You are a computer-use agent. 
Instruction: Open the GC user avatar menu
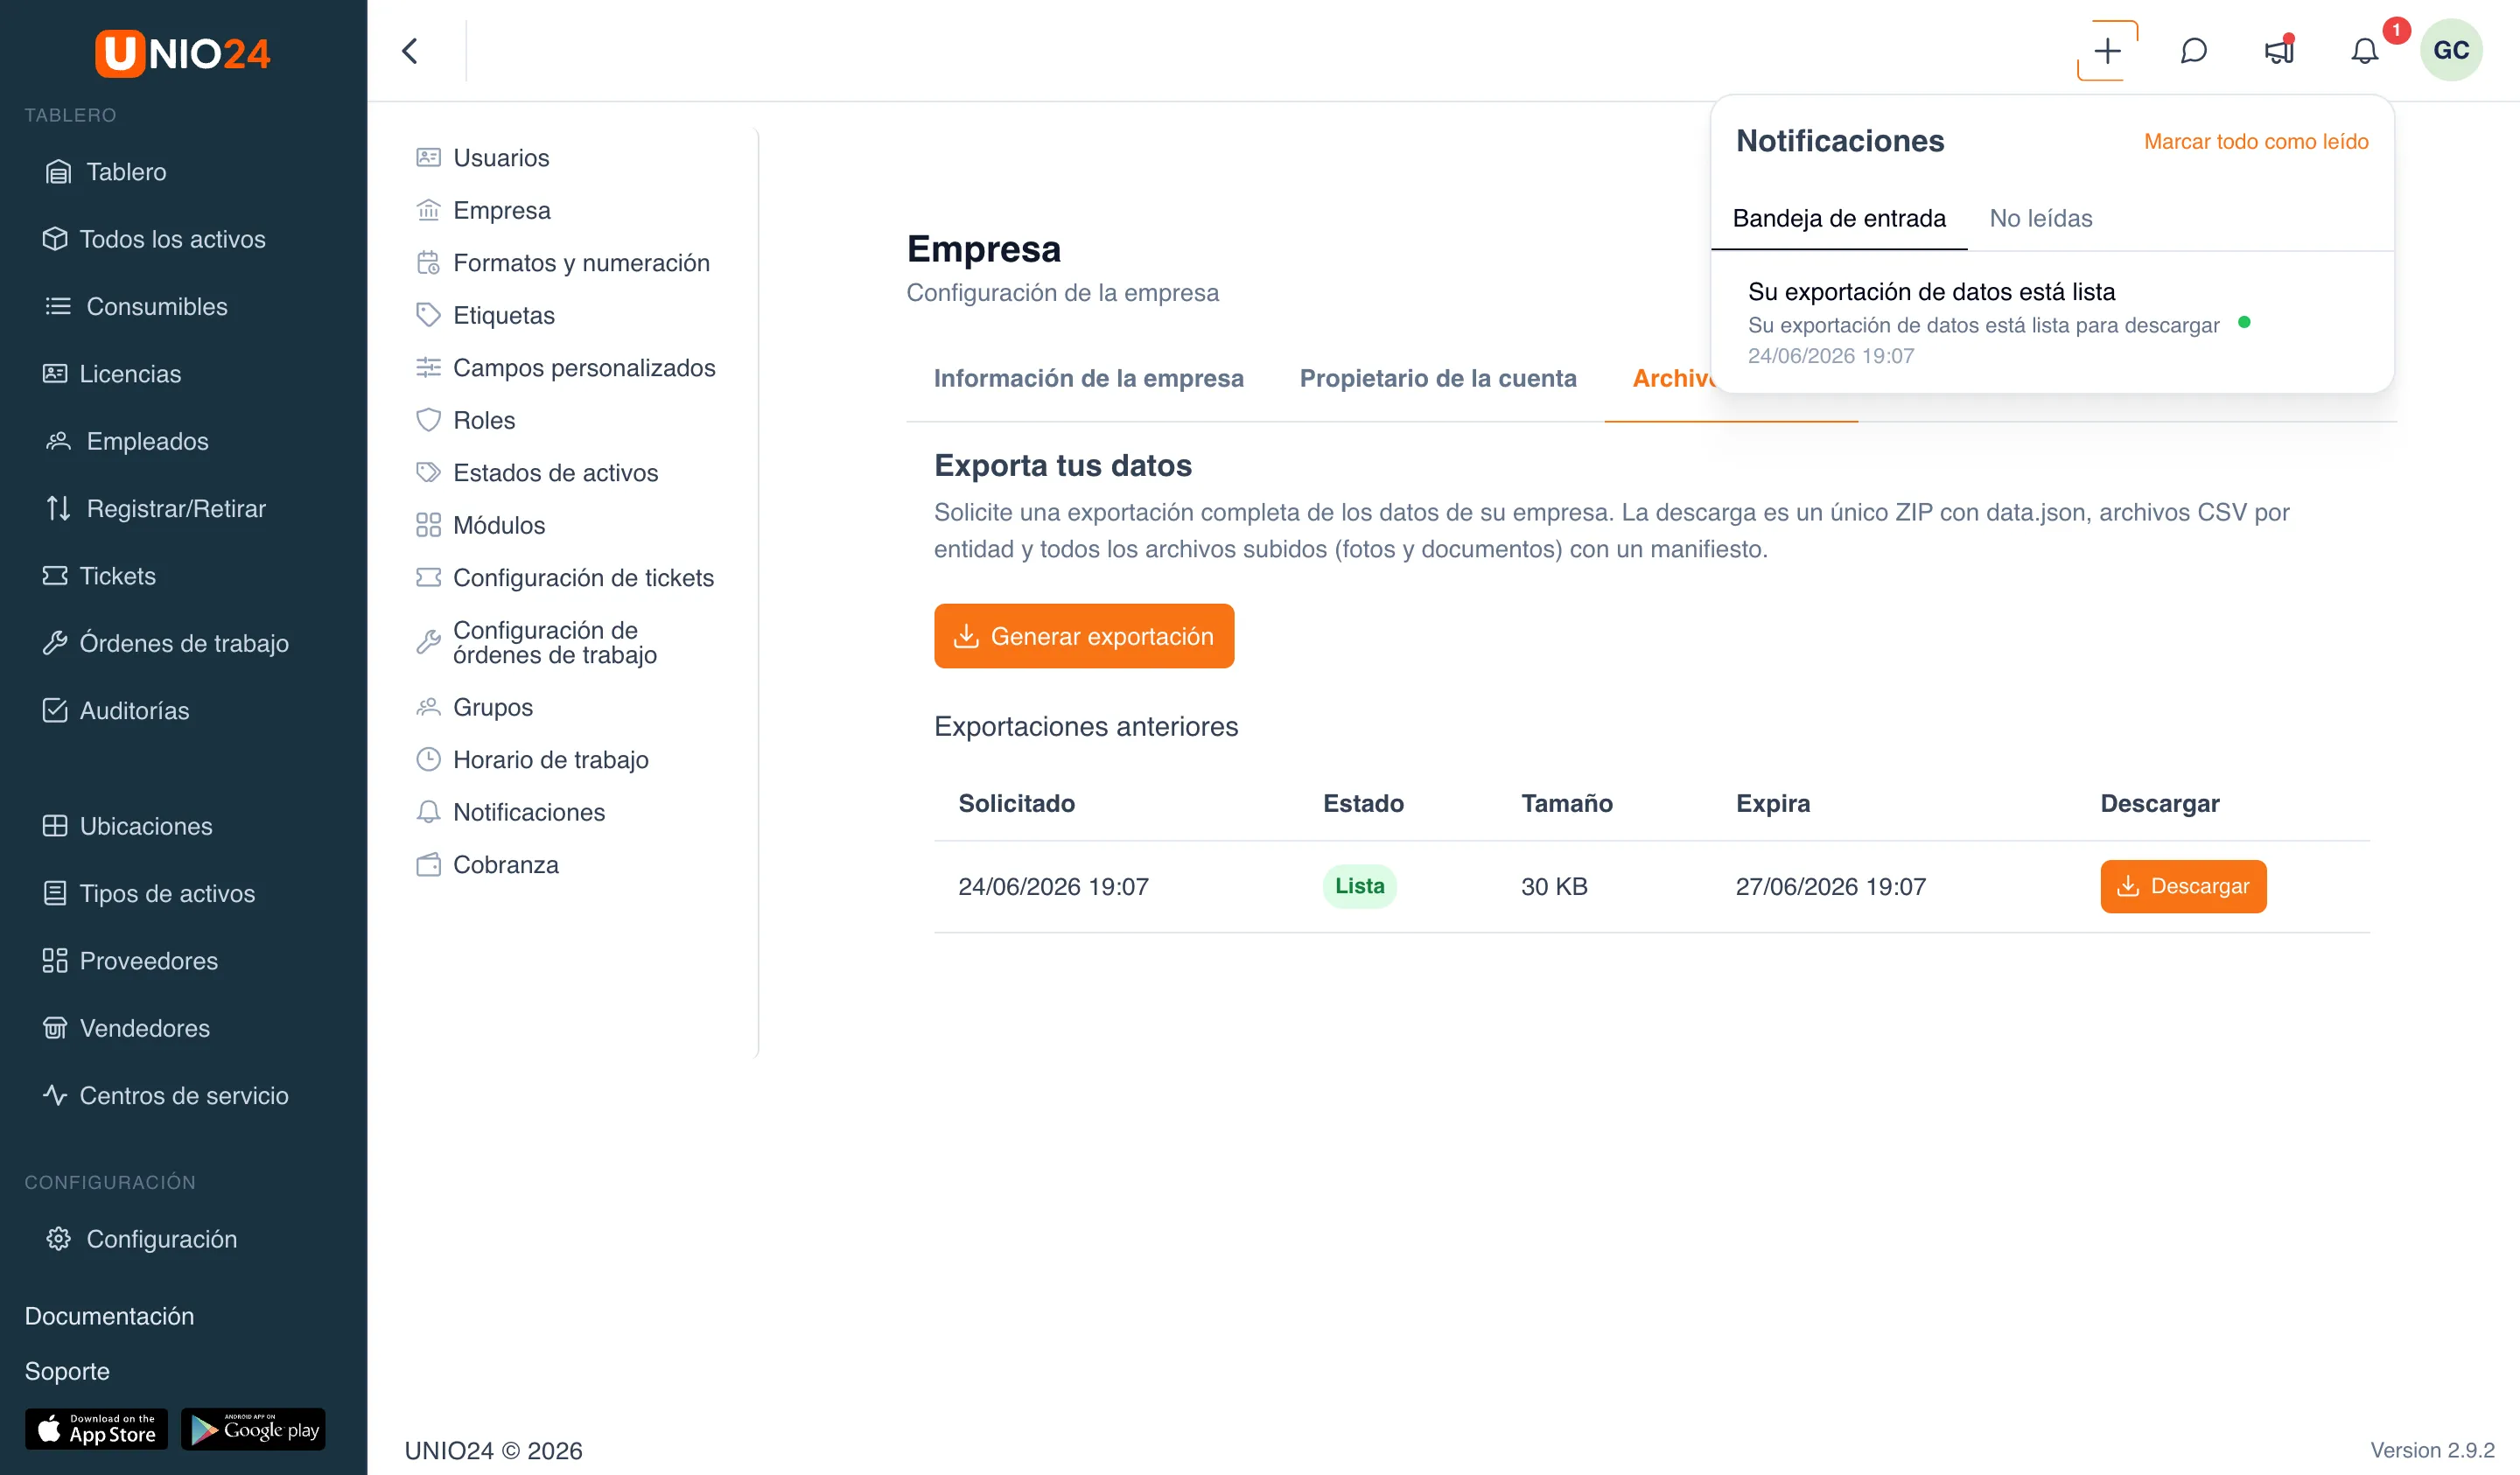coord(2451,50)
